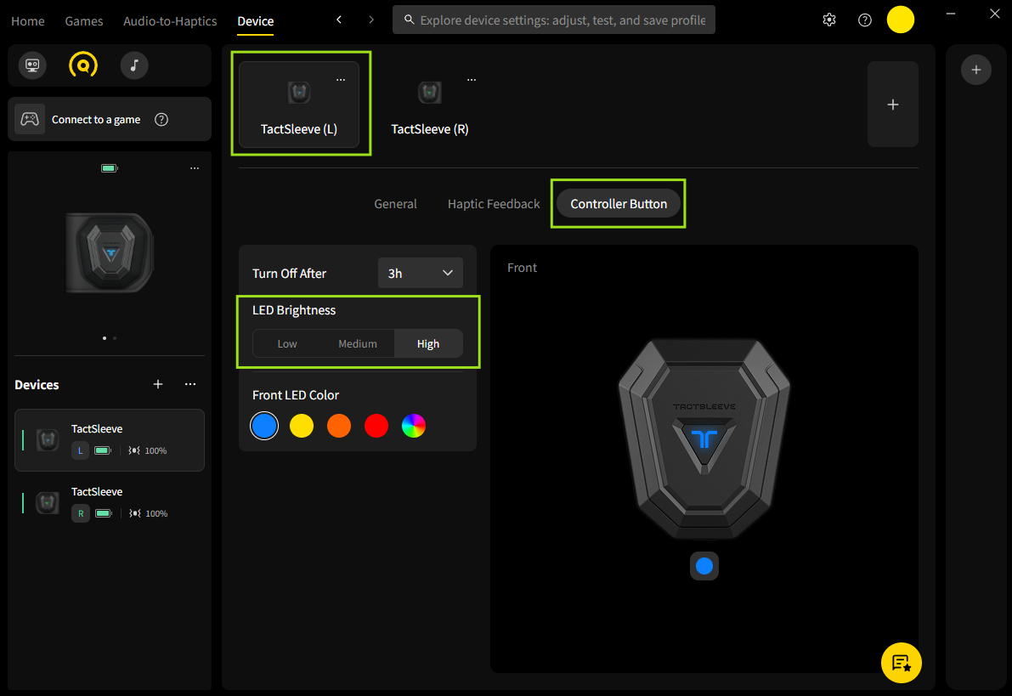This screenshot has height=696, width=1012.
Task: Choose orange Front LED color
Action: pyautogui.click(x=339, y=426)
